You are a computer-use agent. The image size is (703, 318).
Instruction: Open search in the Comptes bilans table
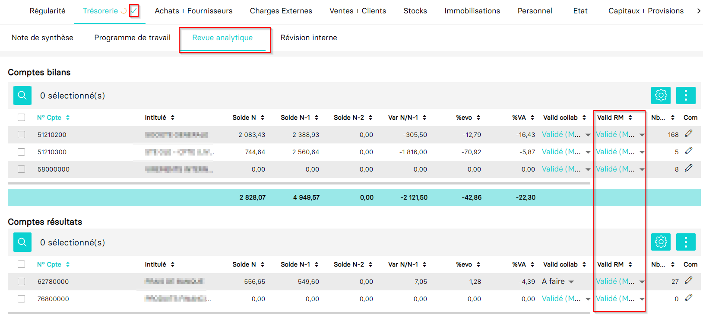pyautogui.click(x=22, y=95)
